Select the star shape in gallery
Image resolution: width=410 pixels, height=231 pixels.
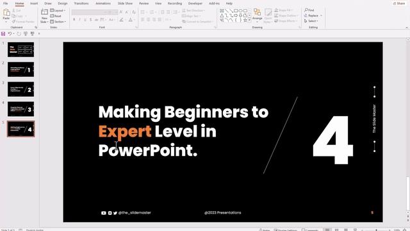coord(245,20)
